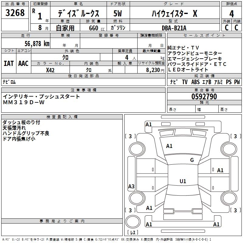Click the PW power window equipment label

(237, 82)
